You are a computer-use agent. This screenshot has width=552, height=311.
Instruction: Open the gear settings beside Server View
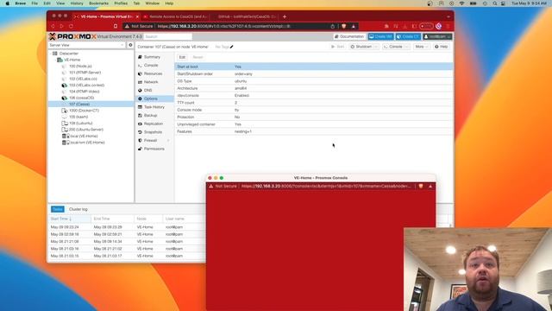pyautogui.click(x=130, y=45)
